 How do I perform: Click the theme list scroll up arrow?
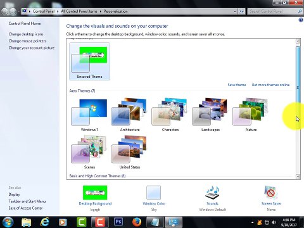[x=298, y=41]
